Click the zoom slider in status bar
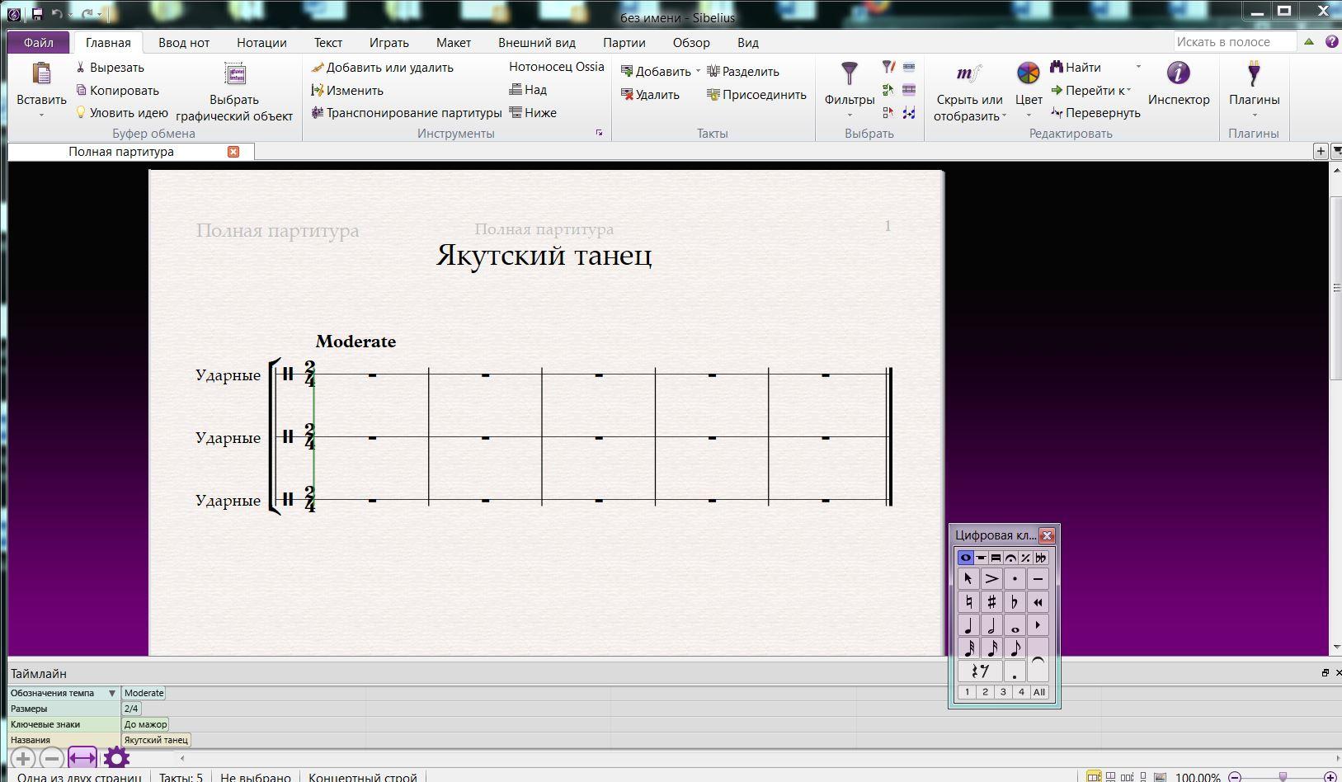Image resolution: width=1342 pixels, height=782 pixels. (x=1282, y=777)
